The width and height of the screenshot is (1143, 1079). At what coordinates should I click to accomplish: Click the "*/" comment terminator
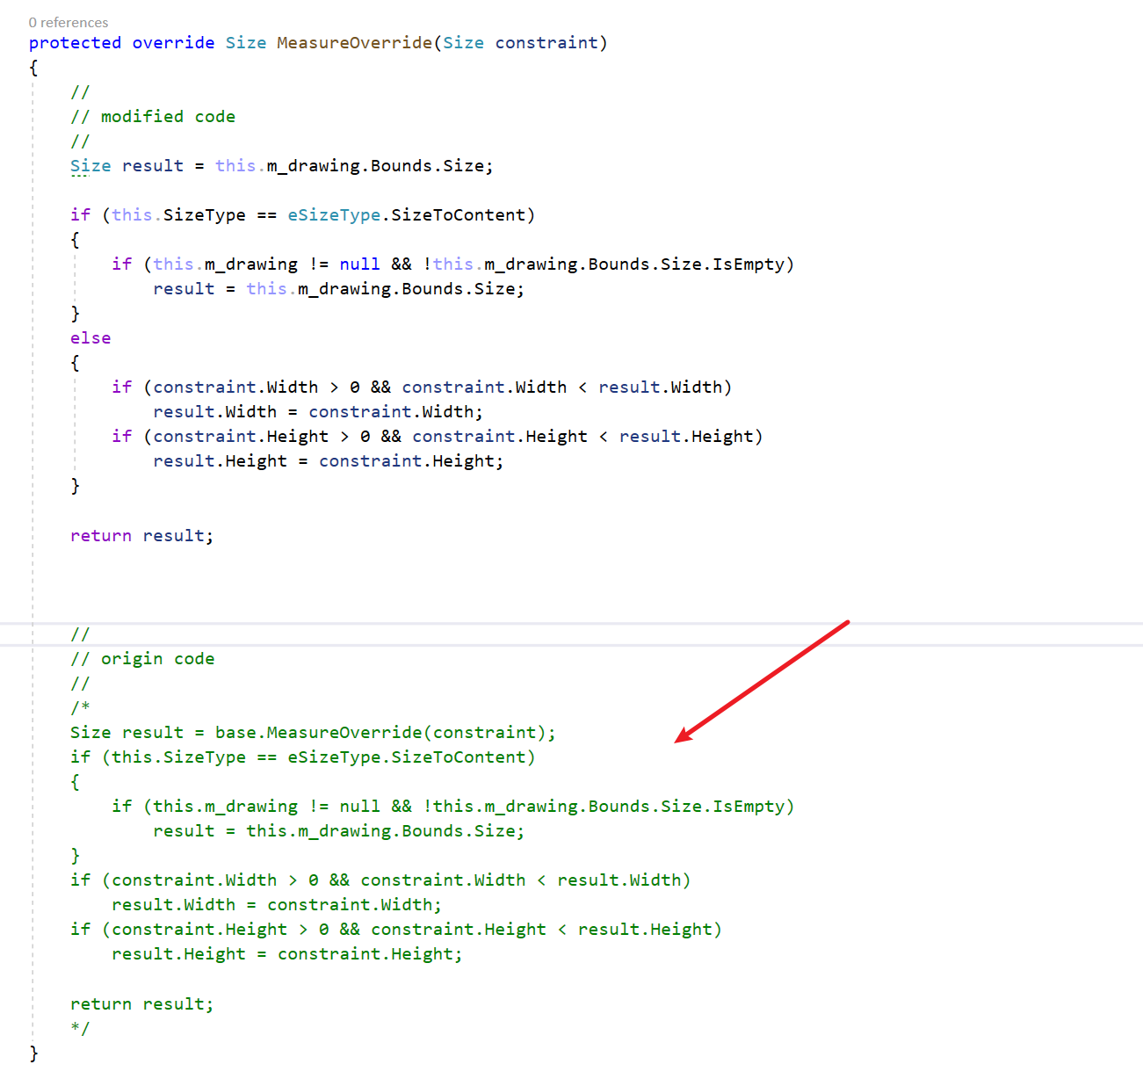coord(80,1028)
